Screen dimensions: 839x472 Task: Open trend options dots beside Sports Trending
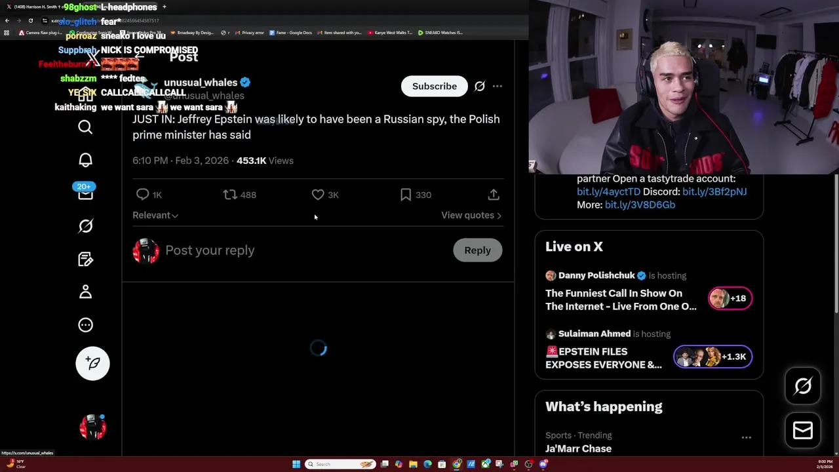point(746,437)
